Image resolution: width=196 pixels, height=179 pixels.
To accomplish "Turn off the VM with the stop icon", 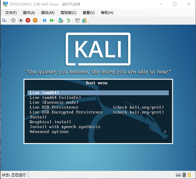I will point(21,20).
